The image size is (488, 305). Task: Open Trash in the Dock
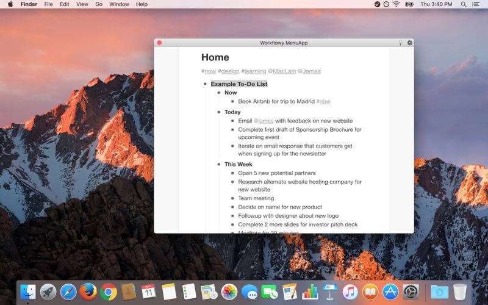pos(460,292)
